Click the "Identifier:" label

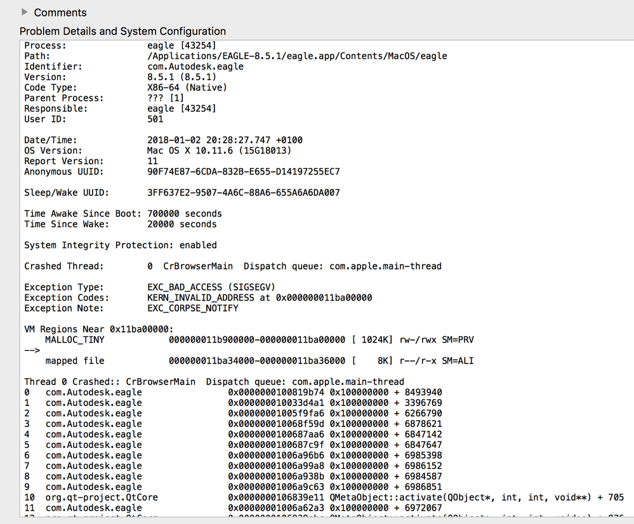point(53,67)
